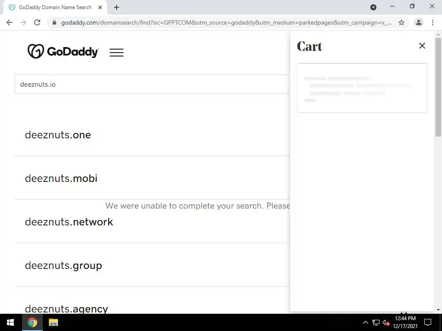Viewport: 442px width, 331px height.
Task: Switch to GoDaddy Domain Name Search tab
Action: pos(55,7)
